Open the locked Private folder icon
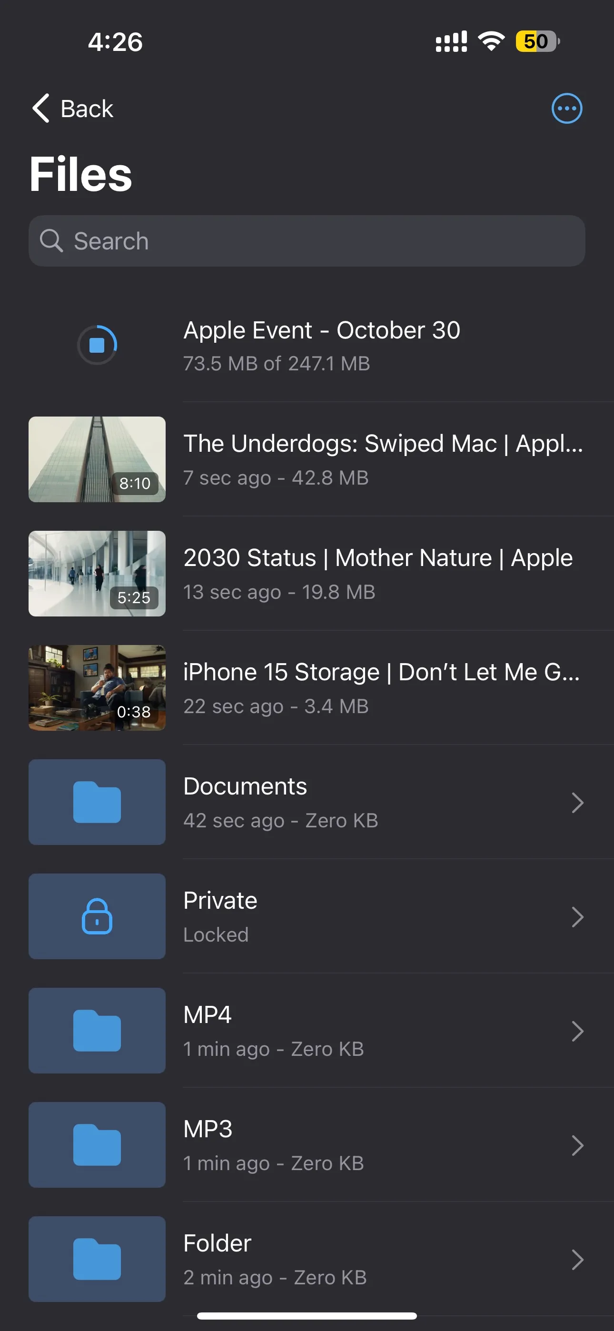 97,916
